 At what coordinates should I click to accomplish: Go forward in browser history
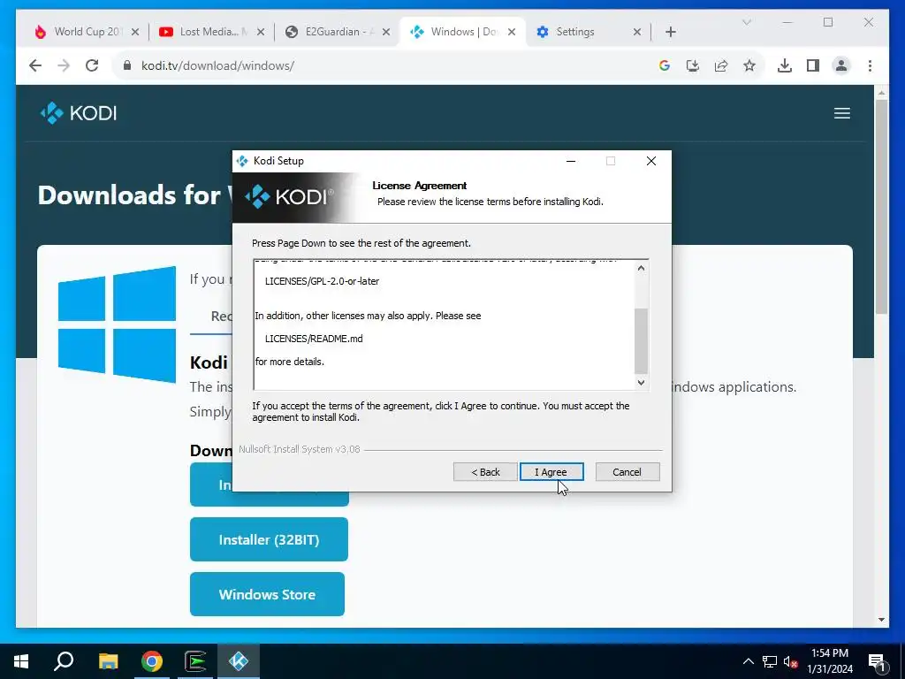click(64, 65)
